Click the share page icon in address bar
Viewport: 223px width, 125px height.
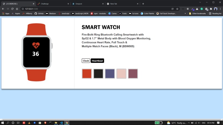(x=173, y=9)
